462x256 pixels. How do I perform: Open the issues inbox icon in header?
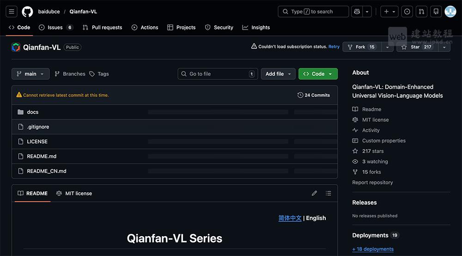point(407,12)
